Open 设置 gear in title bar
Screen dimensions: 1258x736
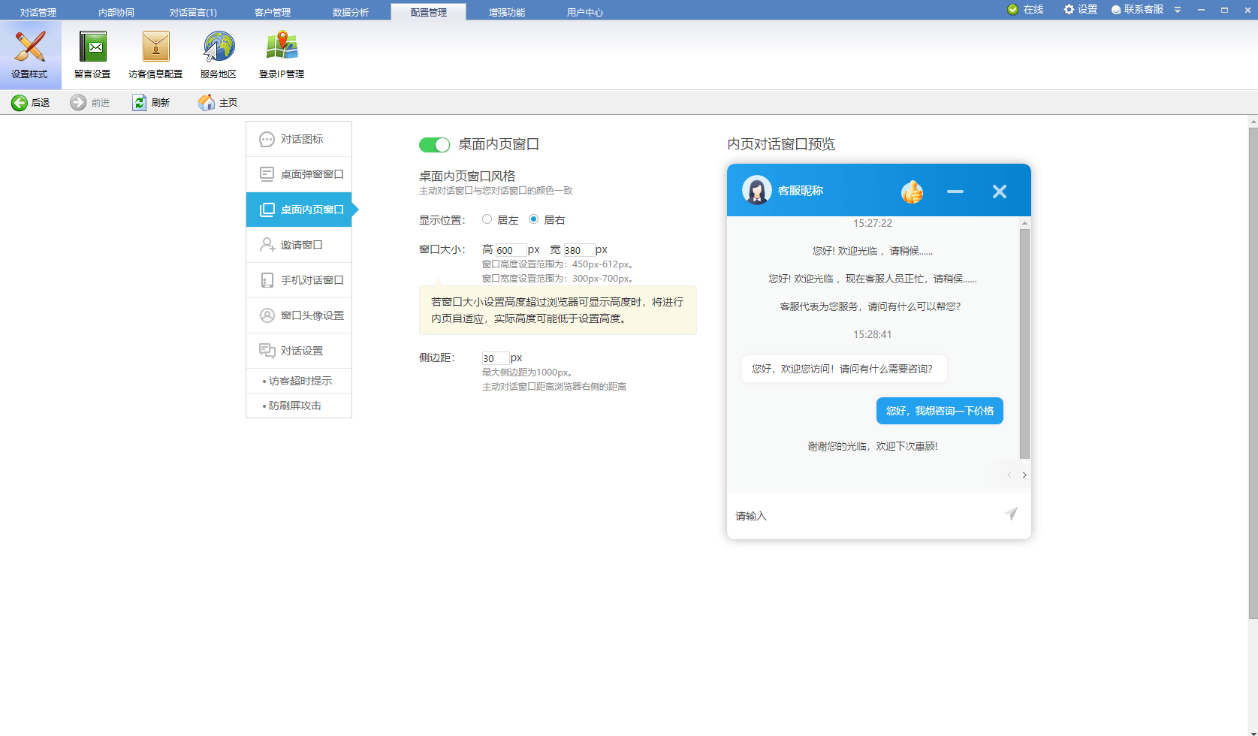click(1080, 9)
